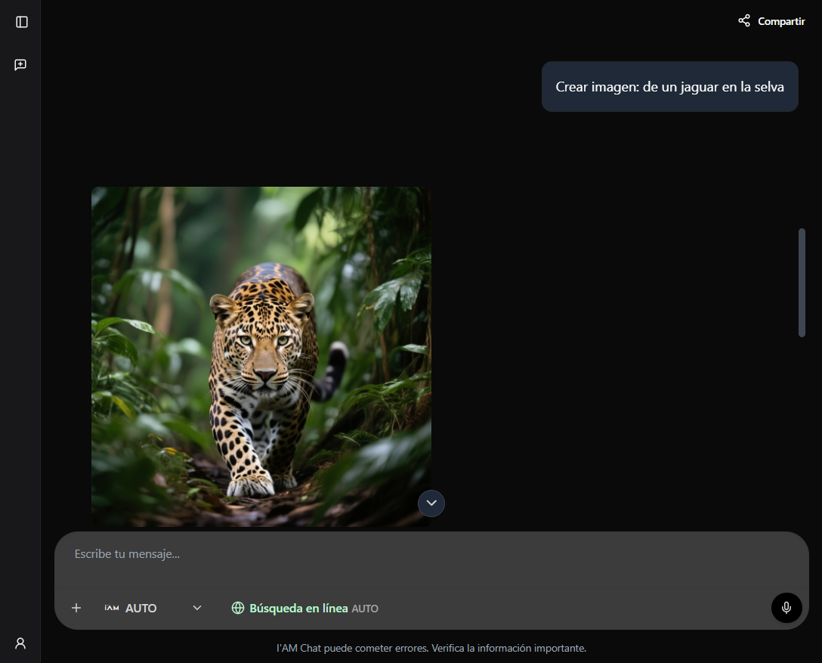The height and width of the screenshot is (663, 822).
Task: Expand the model selector chevron
Action: (197, 608)
